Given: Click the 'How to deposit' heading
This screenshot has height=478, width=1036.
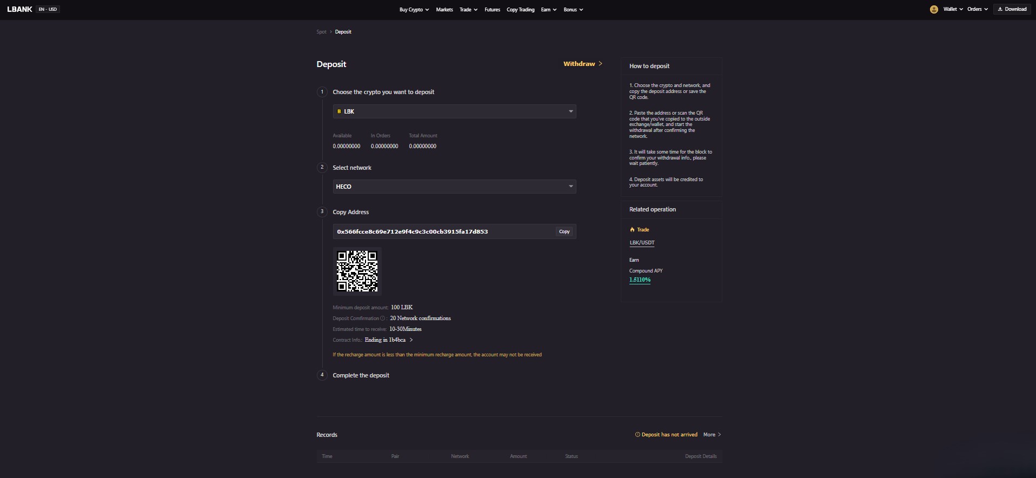Looking at the screenshot, I should coord(649,66).
